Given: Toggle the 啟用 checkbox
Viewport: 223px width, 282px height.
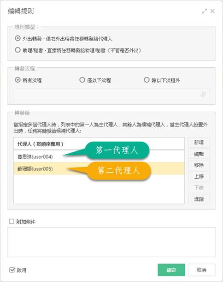Looking at the screenshot, I should [12, 270].
